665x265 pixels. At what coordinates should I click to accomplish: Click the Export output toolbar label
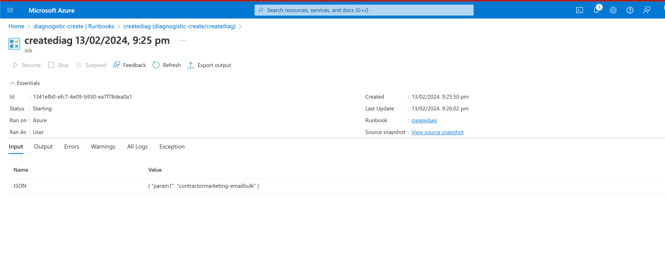point(214,66)
